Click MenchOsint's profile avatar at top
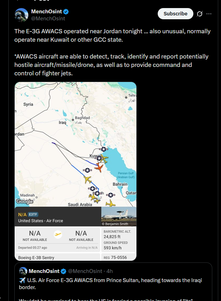Viewport: 221px width, 301px height. pyautogui.click(x=21, y=15)
